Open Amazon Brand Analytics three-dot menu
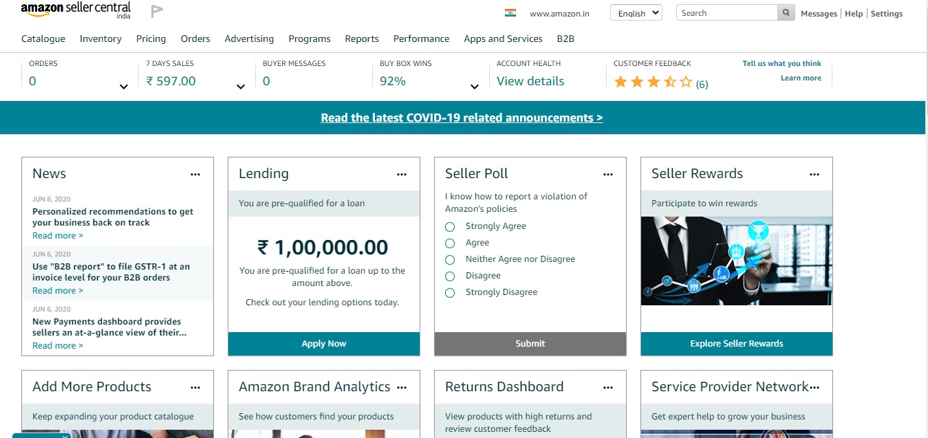The image size is (928, 438). tap(402, 388)
